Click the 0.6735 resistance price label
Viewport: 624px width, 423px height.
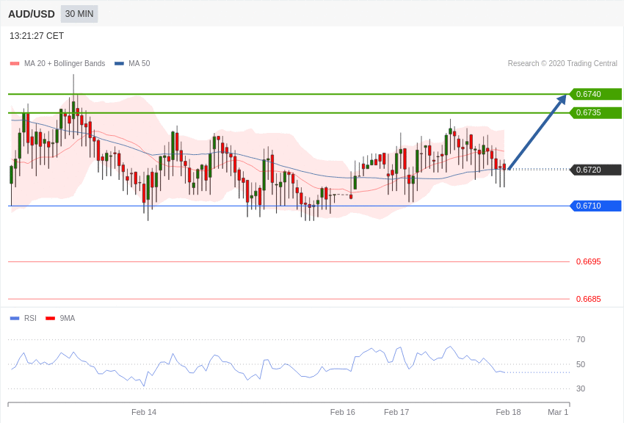pos(596,112)
